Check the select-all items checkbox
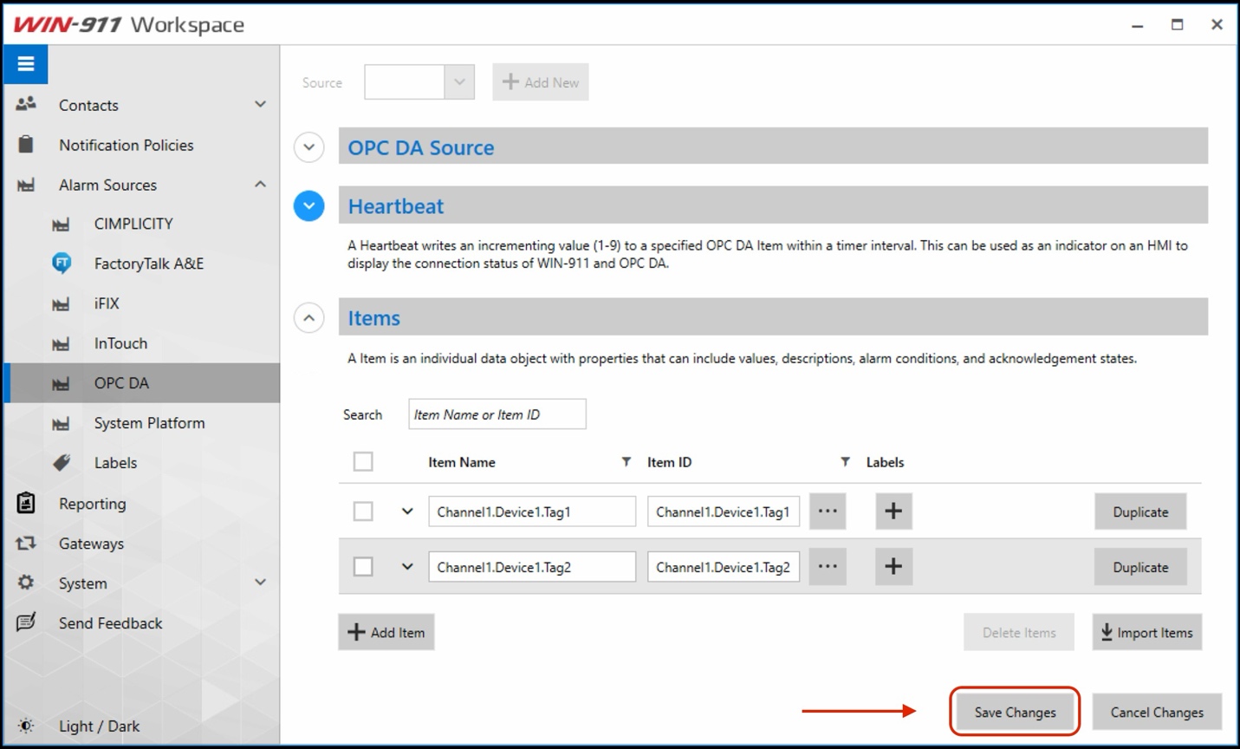The width and height of the screenshot is (1240, 749). [x=363, y=461]
